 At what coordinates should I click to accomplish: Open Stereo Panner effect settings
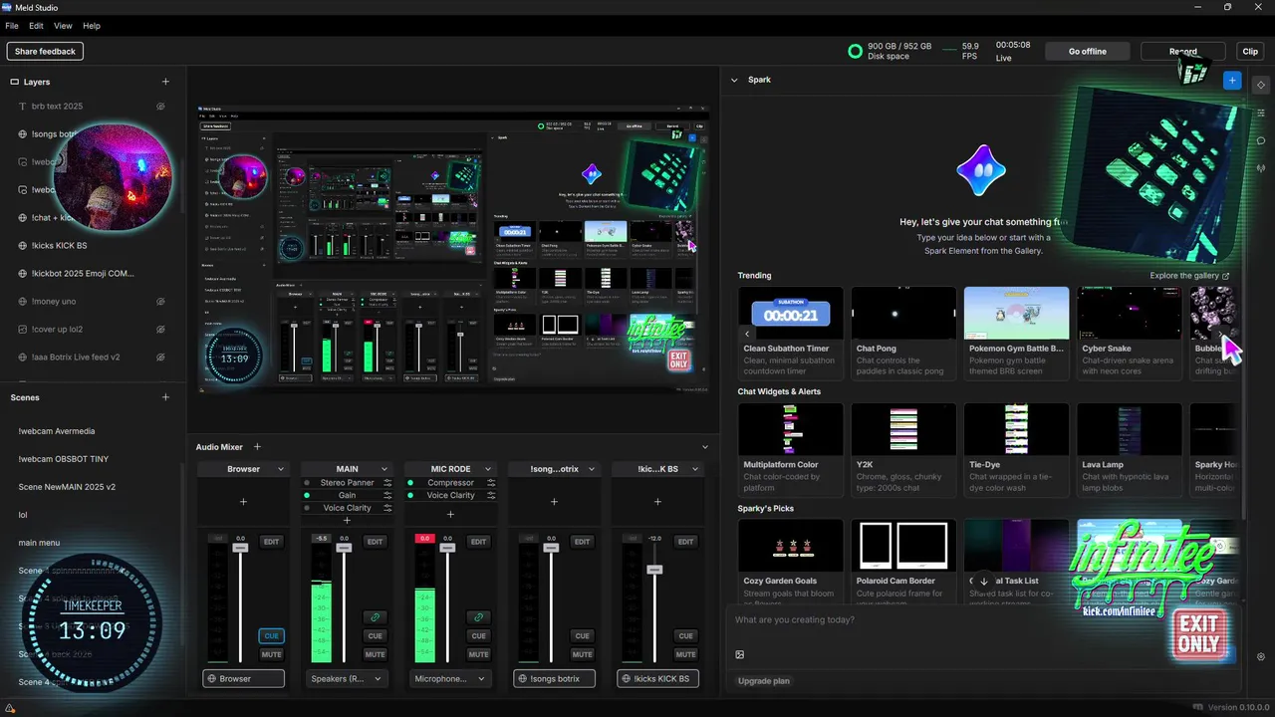coord(387,483)
